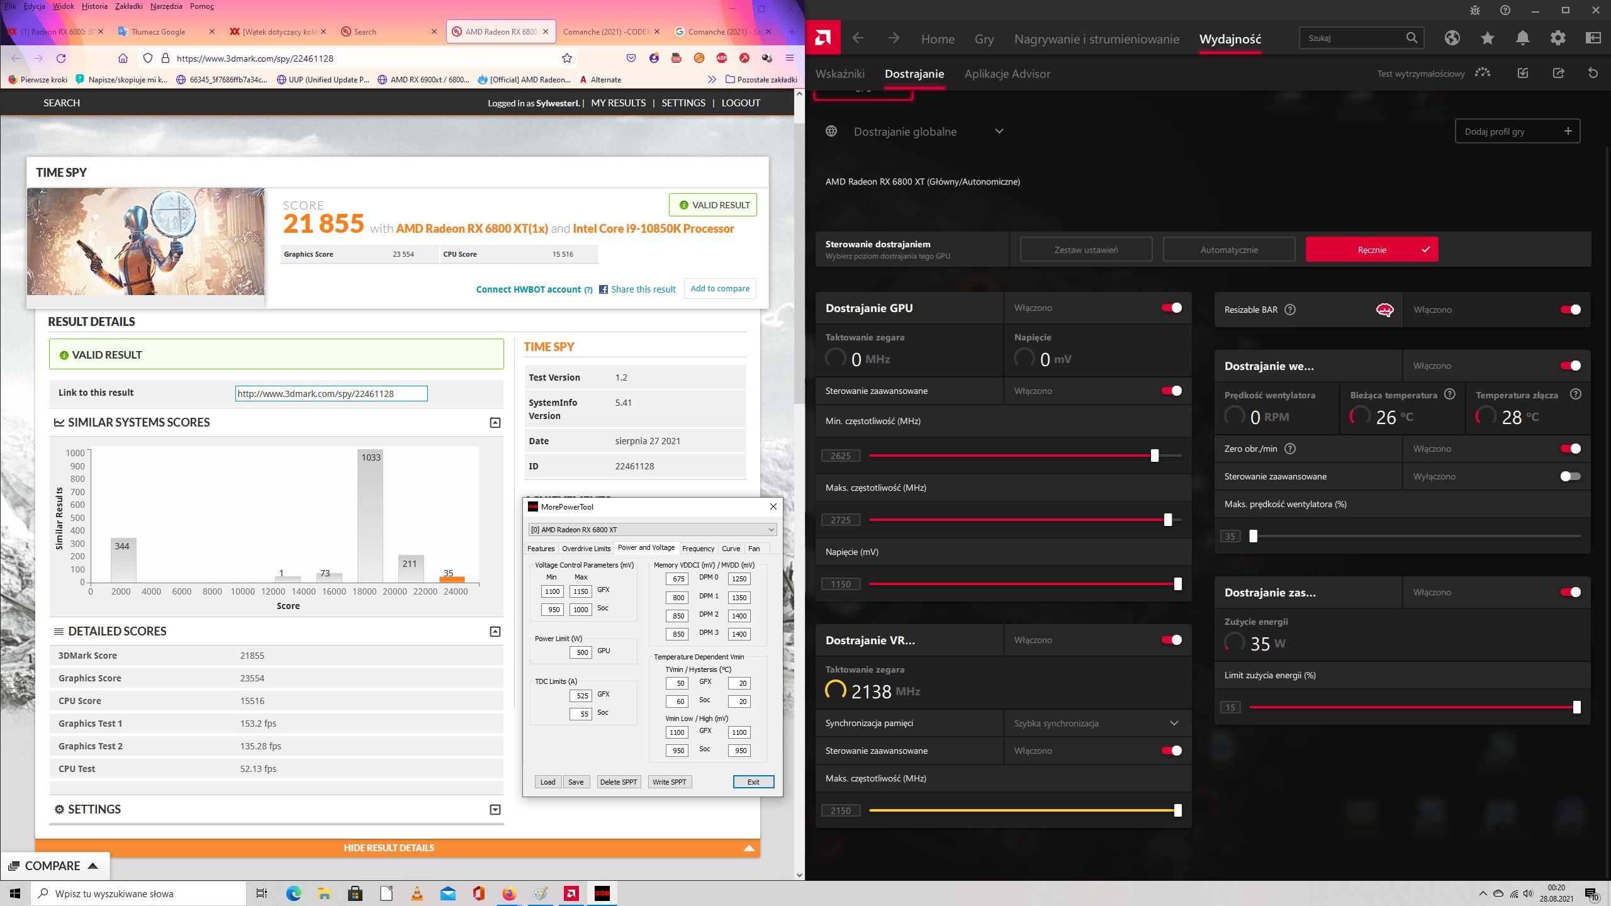Image resolution: width=1611 pixels, height=906 pixels.
Task: Click the AMD favorites star icon
Action: [x=1487, y=38]
